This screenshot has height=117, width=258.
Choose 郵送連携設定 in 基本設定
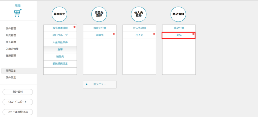(60, 64)
